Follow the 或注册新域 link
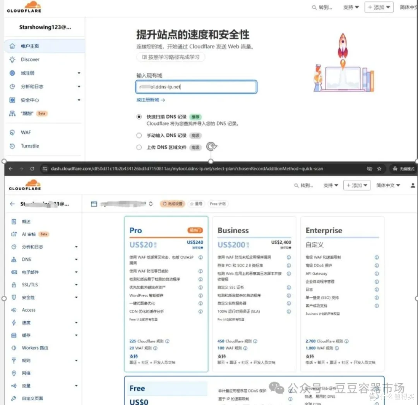The height and width of the screenshot is (405, 418). (x=151, y=100)
